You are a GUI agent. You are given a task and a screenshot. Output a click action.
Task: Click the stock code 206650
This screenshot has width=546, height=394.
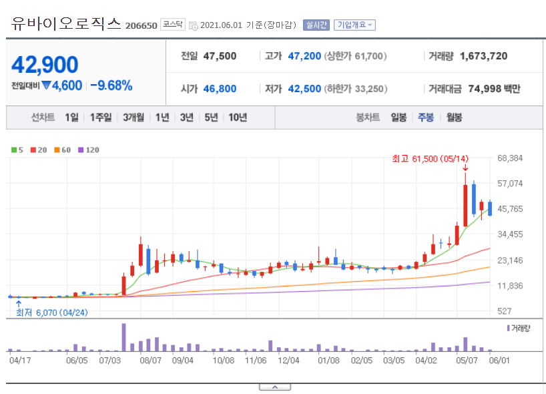pos(141,26)
